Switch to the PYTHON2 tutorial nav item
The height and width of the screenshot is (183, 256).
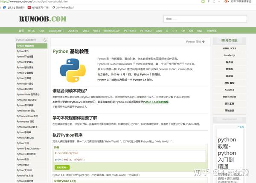(x=146, y=31)
